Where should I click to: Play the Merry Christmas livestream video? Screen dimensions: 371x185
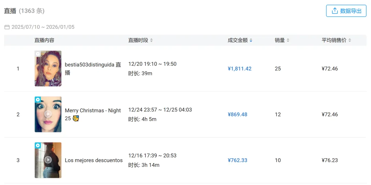[48, 114]
